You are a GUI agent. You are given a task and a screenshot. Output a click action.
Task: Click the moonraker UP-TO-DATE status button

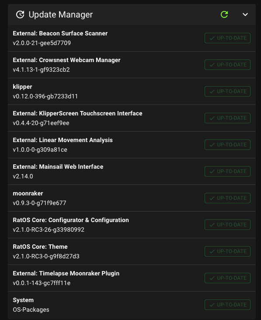[227, 198]
